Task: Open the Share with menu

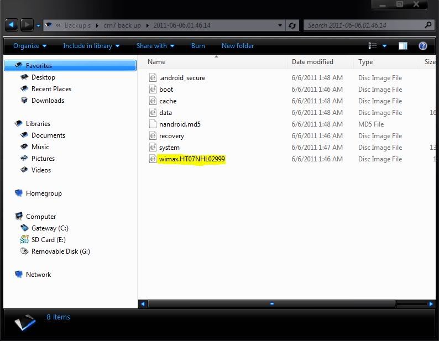Action: tap(155, 46)
